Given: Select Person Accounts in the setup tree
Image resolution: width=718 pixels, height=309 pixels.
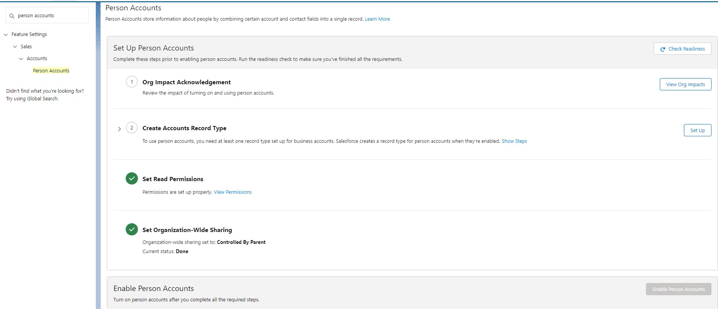Looking at the screenshot, I should (51, 71).
